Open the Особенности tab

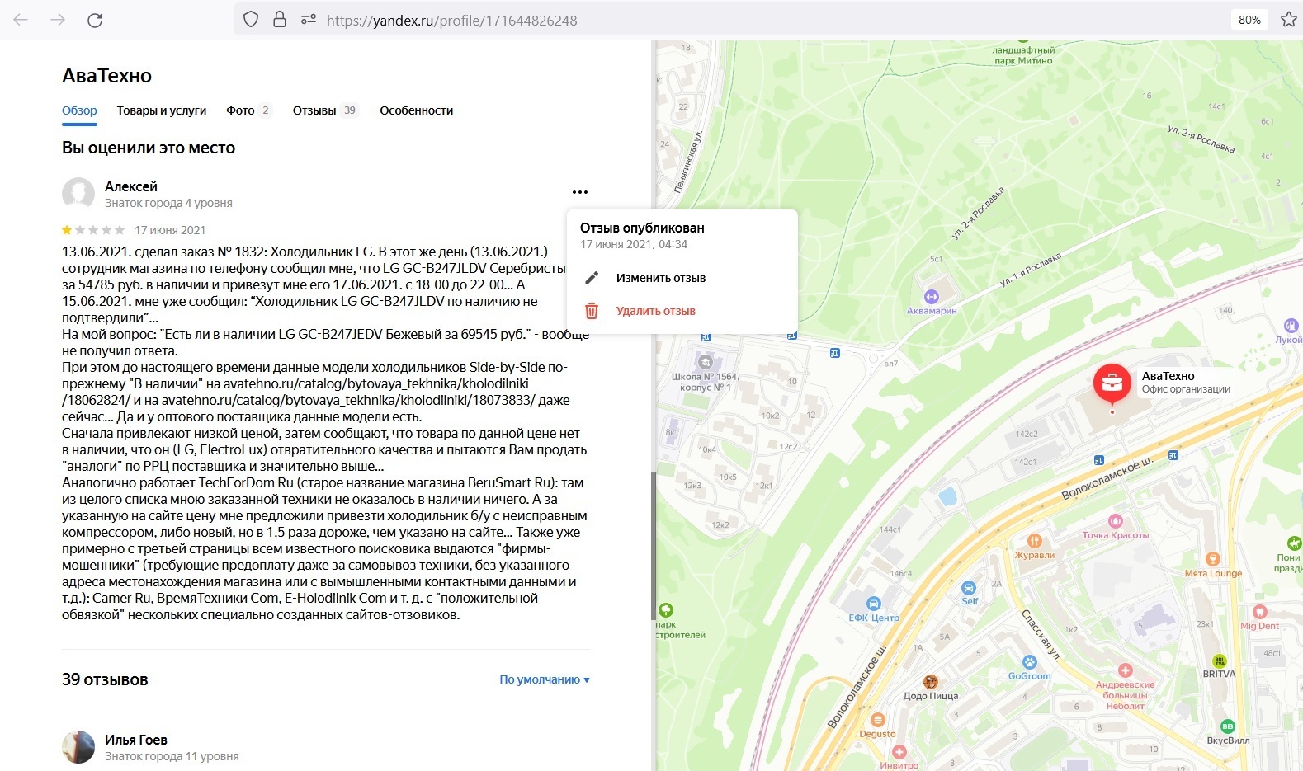(x=416, y=110)
